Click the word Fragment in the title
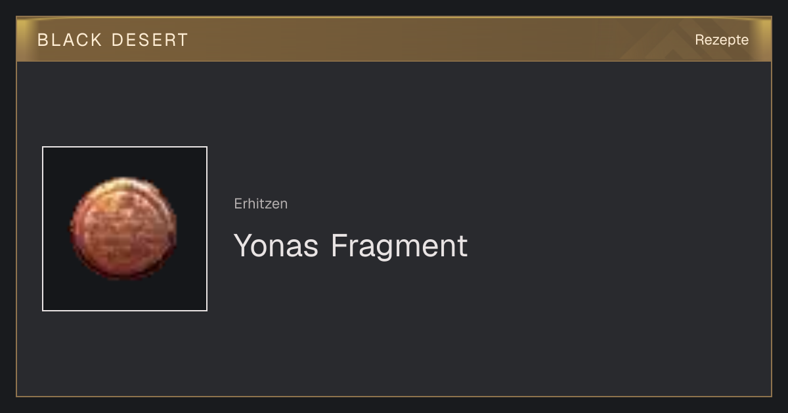This screenshot has width=788, height=413. (x=399, y=245)
